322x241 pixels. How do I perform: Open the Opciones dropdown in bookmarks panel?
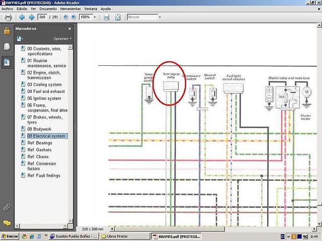pyautogui.click(x=62, y=39)
